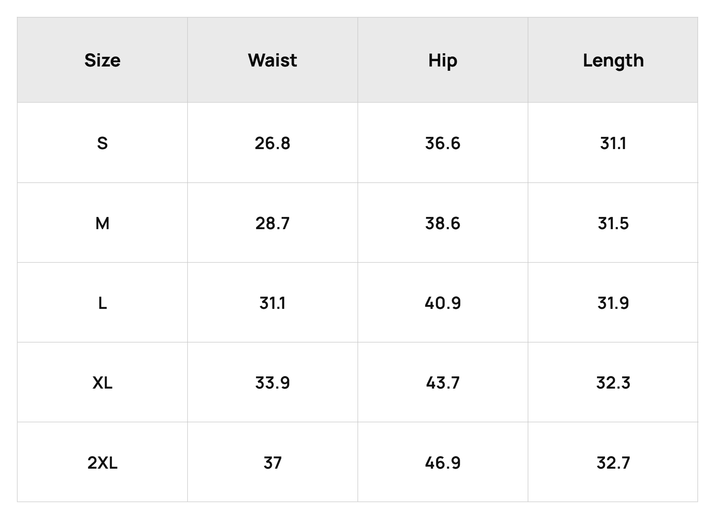Click length value 31.5
Screen dimensions: 715x518
(613, 223)
